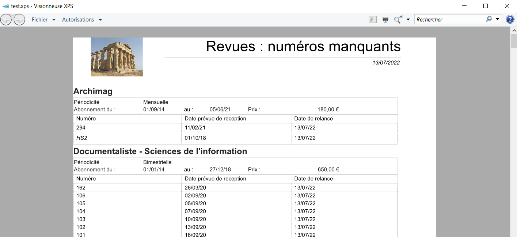Click issue number '294'
The width and height of the screenshot is (517, 237).
[x=81, y=128]
